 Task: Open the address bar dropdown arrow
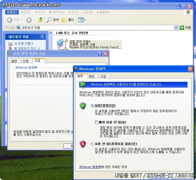pyautogui.click(x=176, y=27)
